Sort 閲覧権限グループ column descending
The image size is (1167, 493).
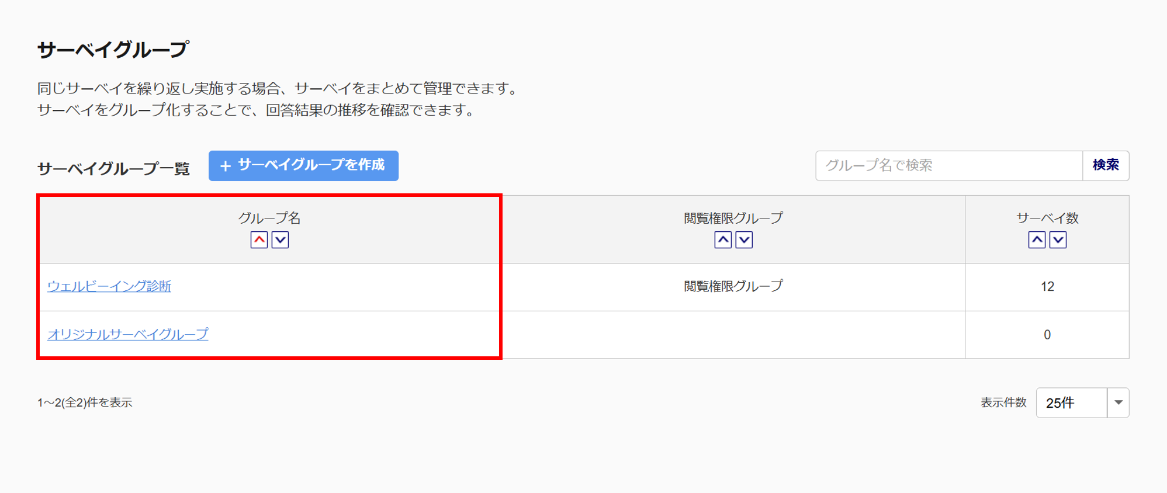744,240
